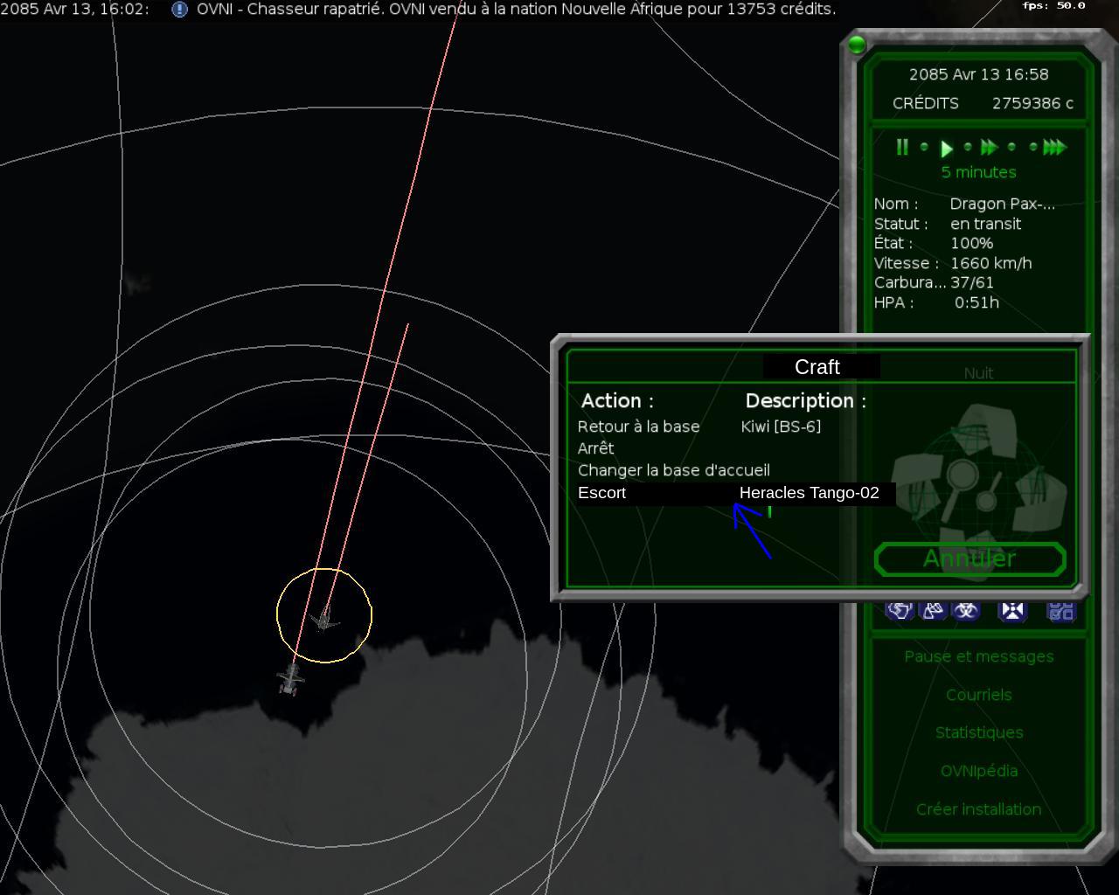
Task: Click the fuel value '37/61'
Action: [972, 282]
